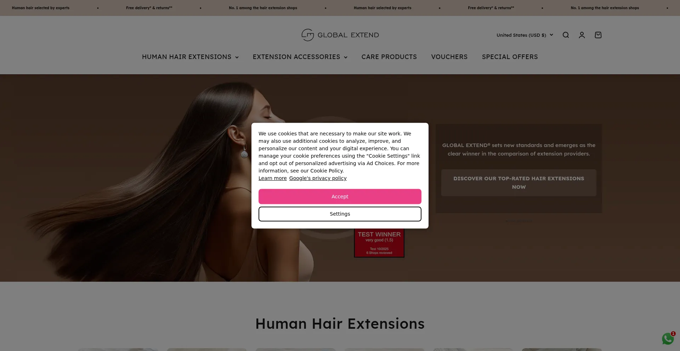Open the search magnifier icon
680x351 pixels.
coord(566,35)
